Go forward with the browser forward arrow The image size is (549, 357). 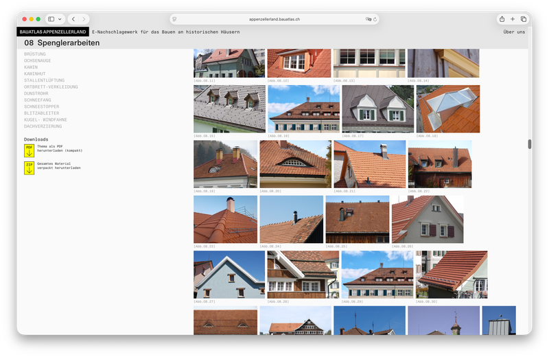point(84,19)
